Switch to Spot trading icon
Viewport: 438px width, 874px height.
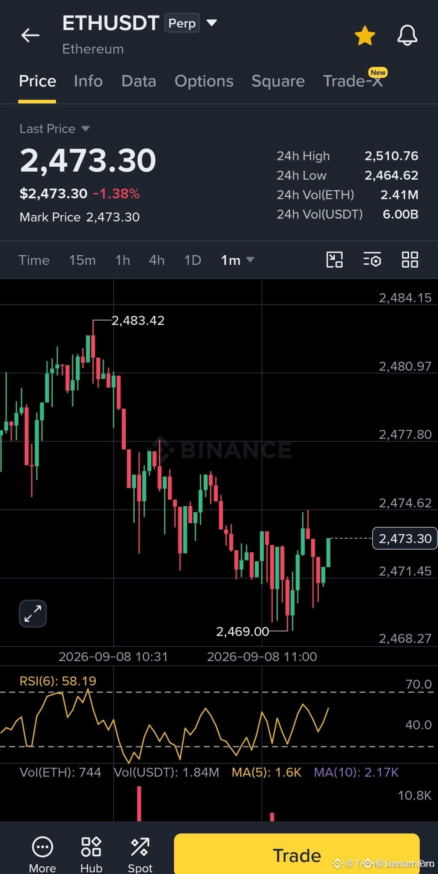click(x=140, y=847)
